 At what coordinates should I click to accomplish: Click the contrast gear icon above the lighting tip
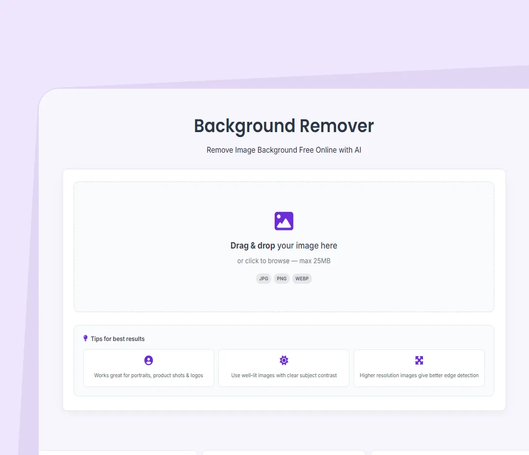point(284,360)
